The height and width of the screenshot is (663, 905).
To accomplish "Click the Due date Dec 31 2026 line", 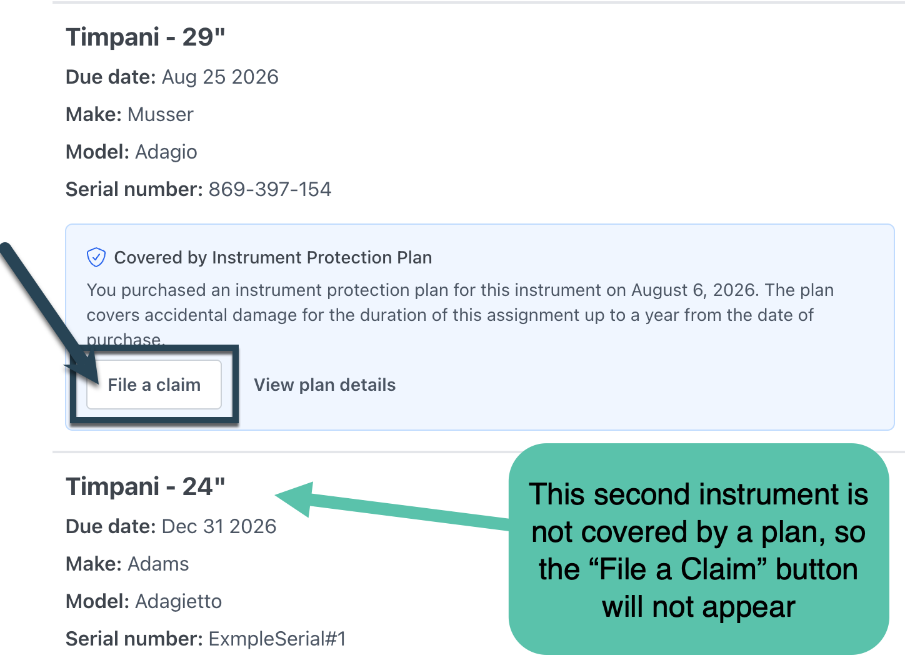I will [x=171, y=526].
